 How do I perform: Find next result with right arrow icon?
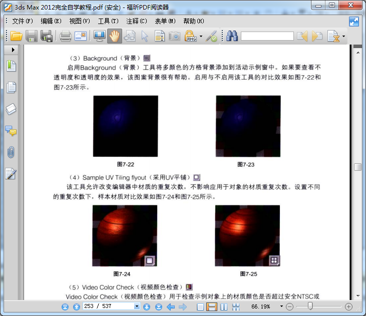click(x=317, y=36)
